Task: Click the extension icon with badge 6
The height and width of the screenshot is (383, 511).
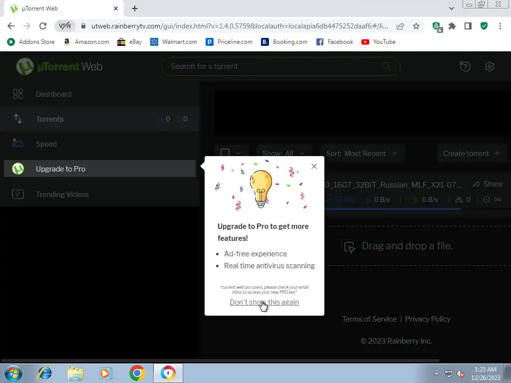Action: (x=437, y=27)
